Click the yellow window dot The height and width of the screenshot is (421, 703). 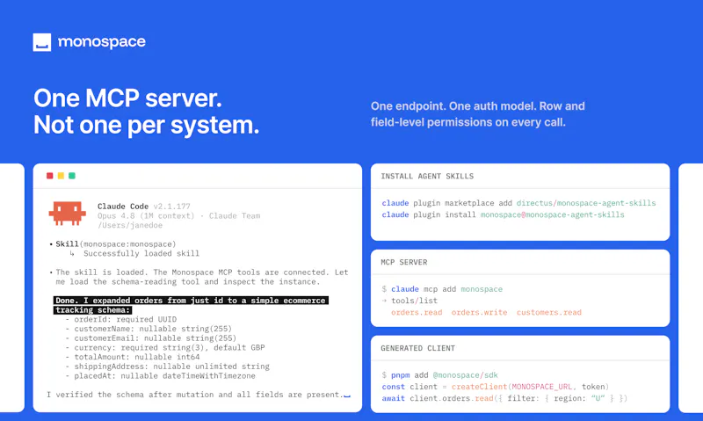point(61,176)
